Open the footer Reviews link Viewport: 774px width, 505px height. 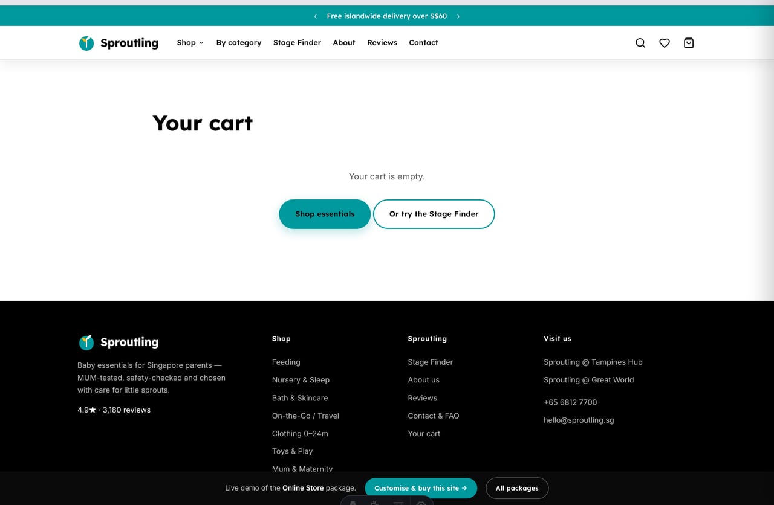423,398
